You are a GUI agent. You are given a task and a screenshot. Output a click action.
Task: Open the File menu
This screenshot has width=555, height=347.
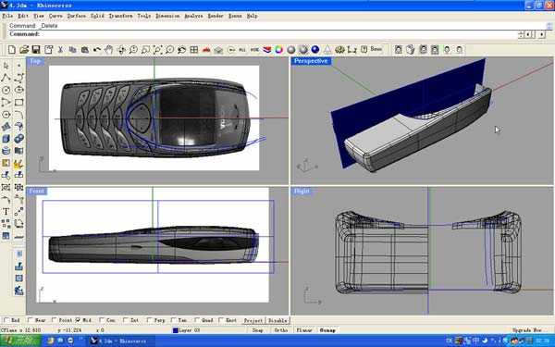click(x=7, y=16)
